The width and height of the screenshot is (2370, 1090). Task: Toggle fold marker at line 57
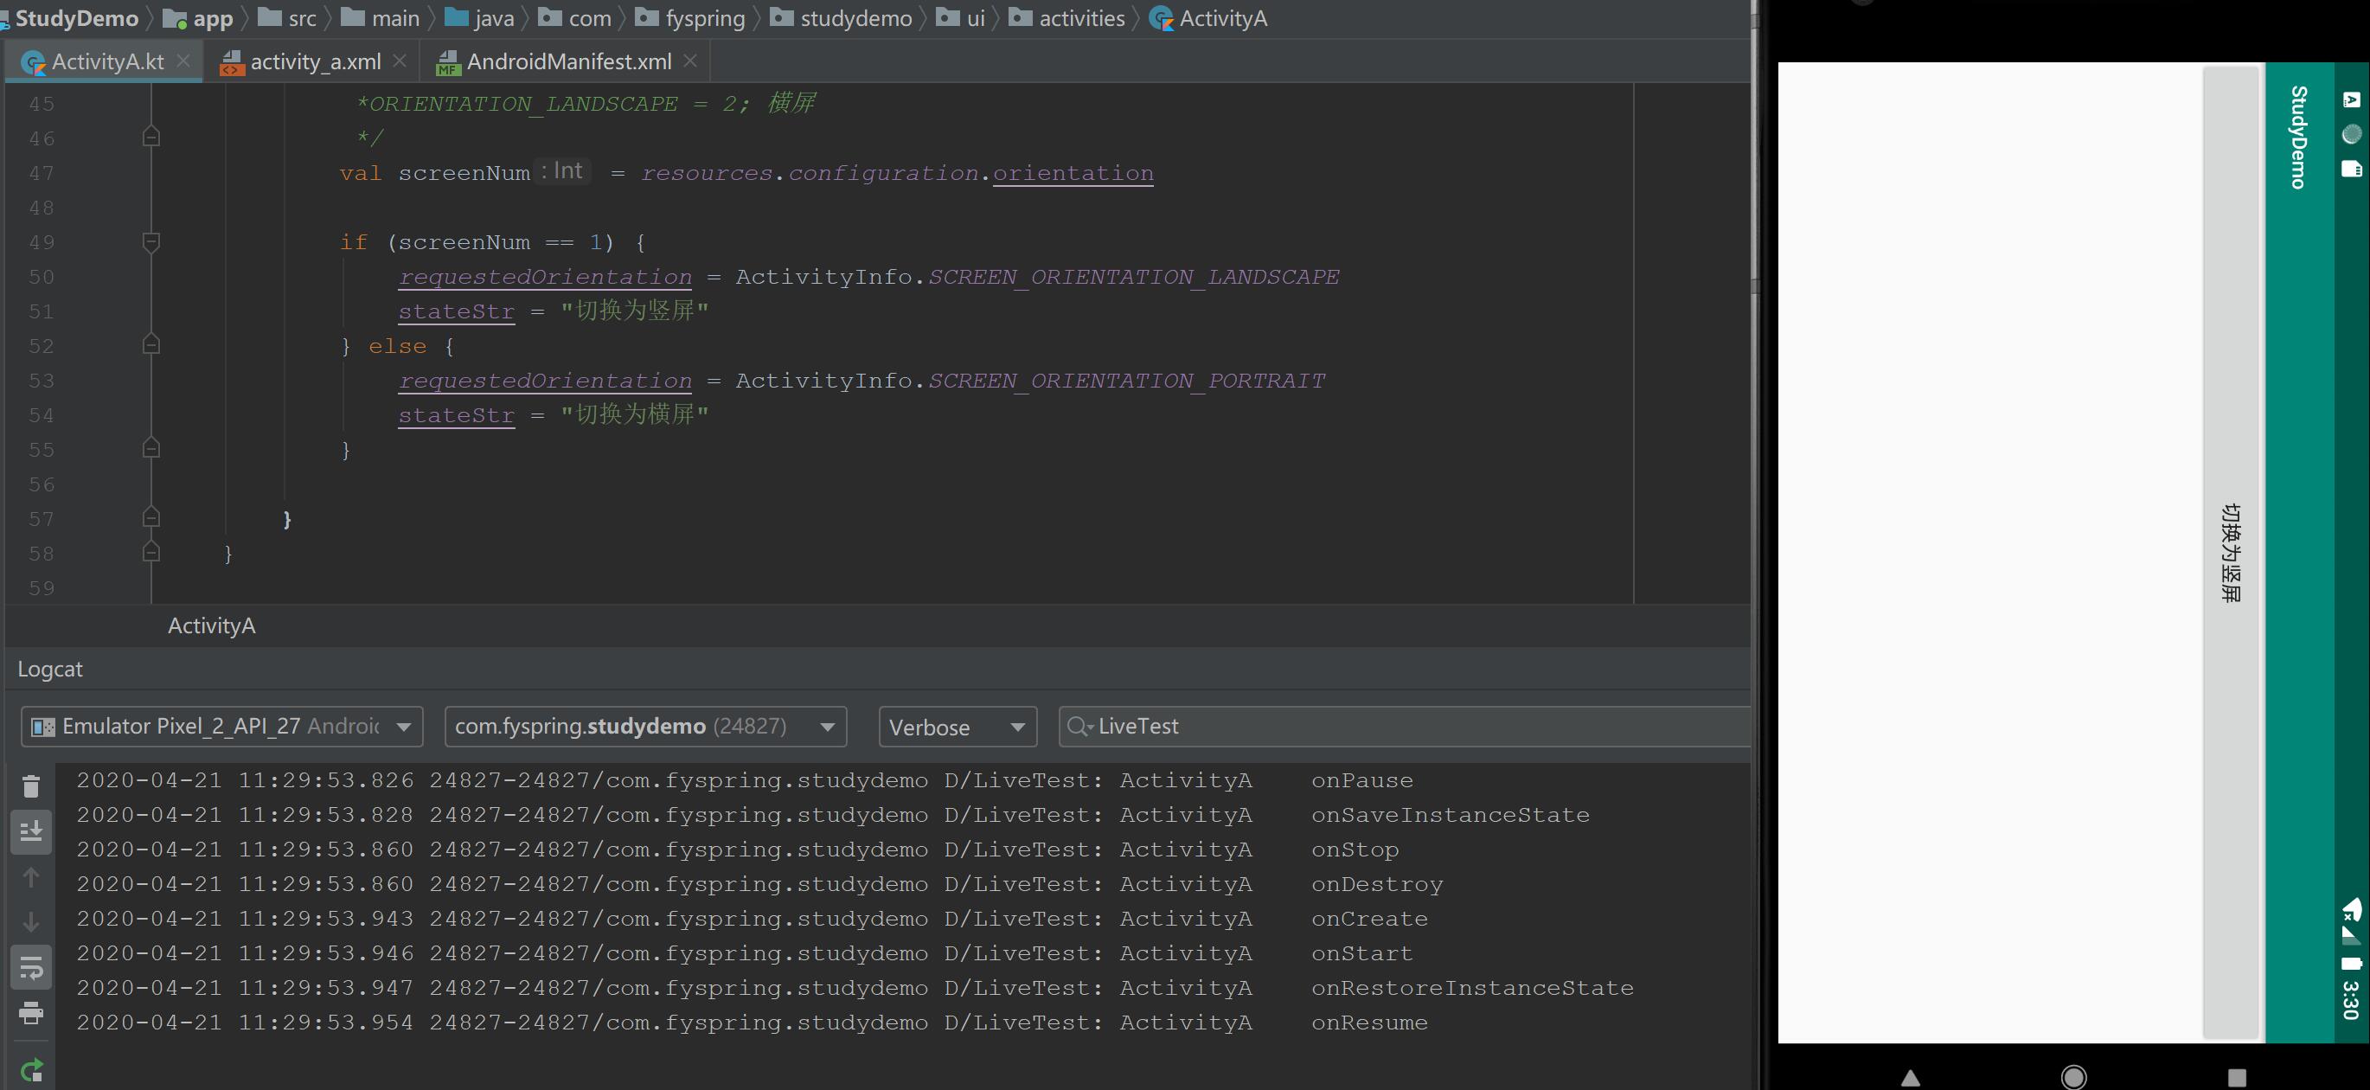coord(152,517)
